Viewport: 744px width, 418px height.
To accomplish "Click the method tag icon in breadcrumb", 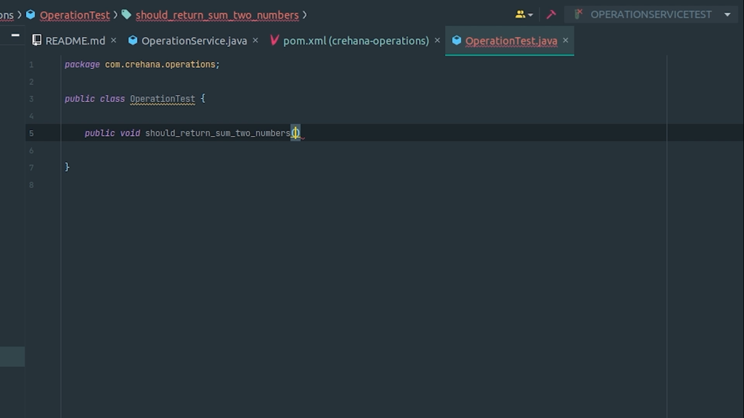I will (126, 15).
